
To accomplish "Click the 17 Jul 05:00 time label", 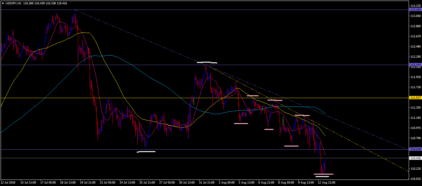I will (x=48, y=183).
